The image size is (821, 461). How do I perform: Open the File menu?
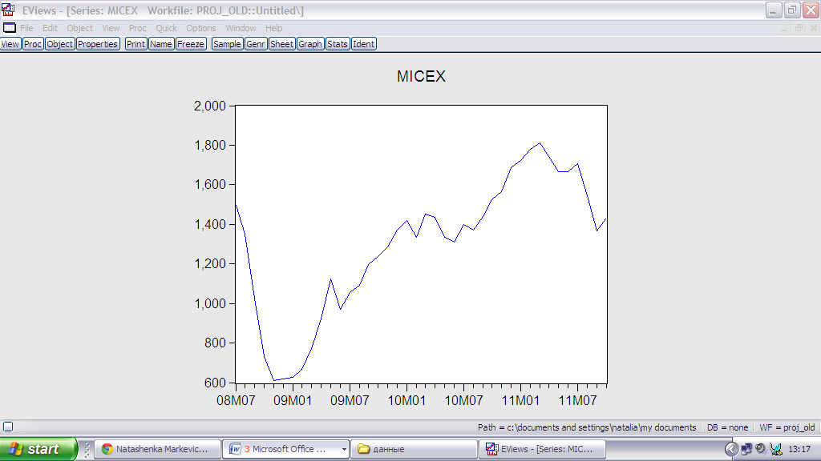pos(26,28)
